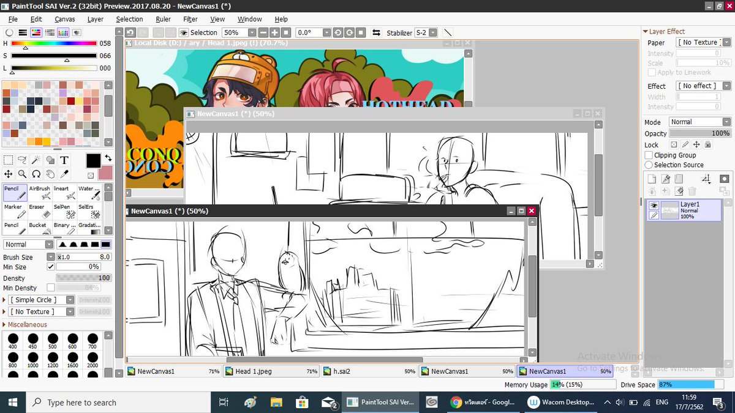
Task: Open the Filter menu
Action: (190, 19)
